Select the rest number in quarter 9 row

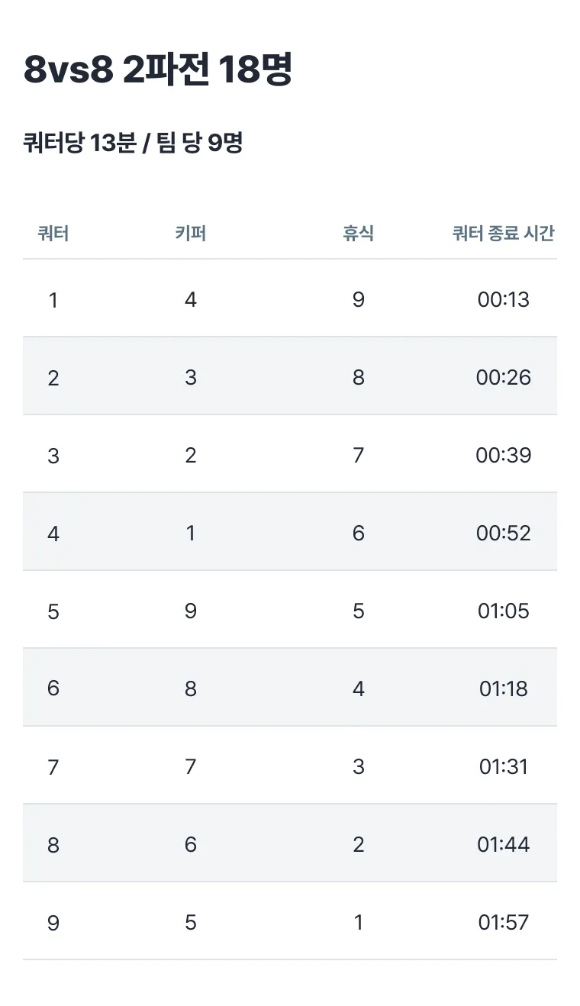coord(358,922)
